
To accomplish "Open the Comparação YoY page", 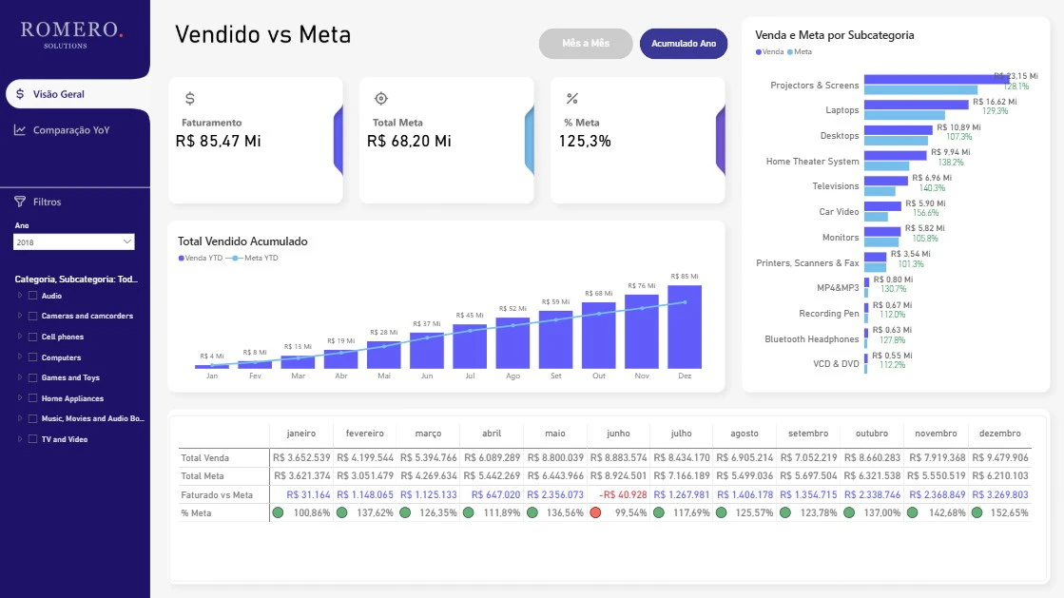I will pyautogui.click(x=71, y=129).
